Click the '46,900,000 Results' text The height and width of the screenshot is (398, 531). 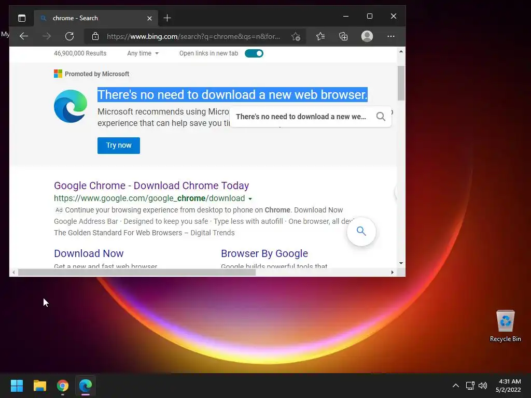(x=80, y=53)
